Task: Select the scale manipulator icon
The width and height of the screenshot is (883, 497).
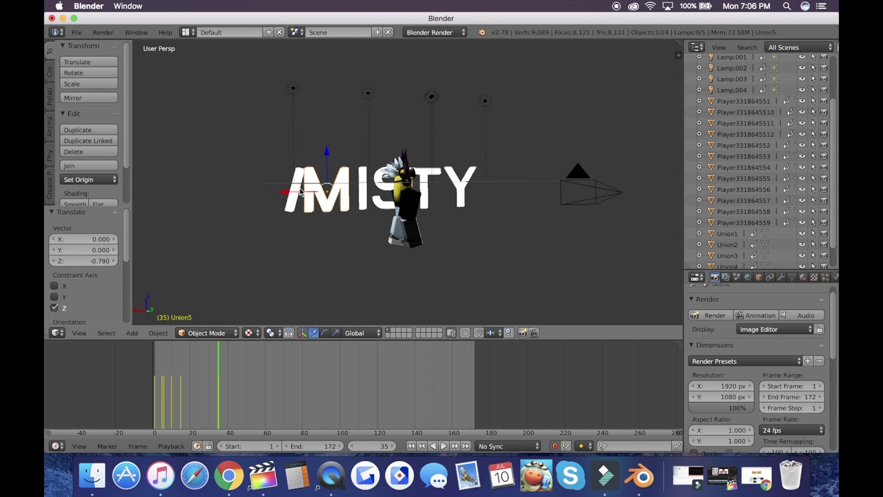Action: (335, 333)
